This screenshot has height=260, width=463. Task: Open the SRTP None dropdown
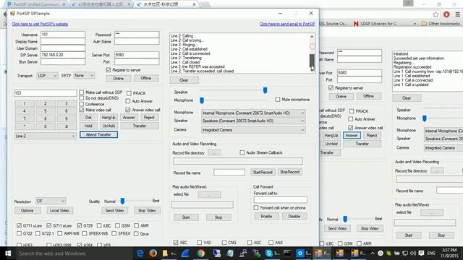point(84,75)
